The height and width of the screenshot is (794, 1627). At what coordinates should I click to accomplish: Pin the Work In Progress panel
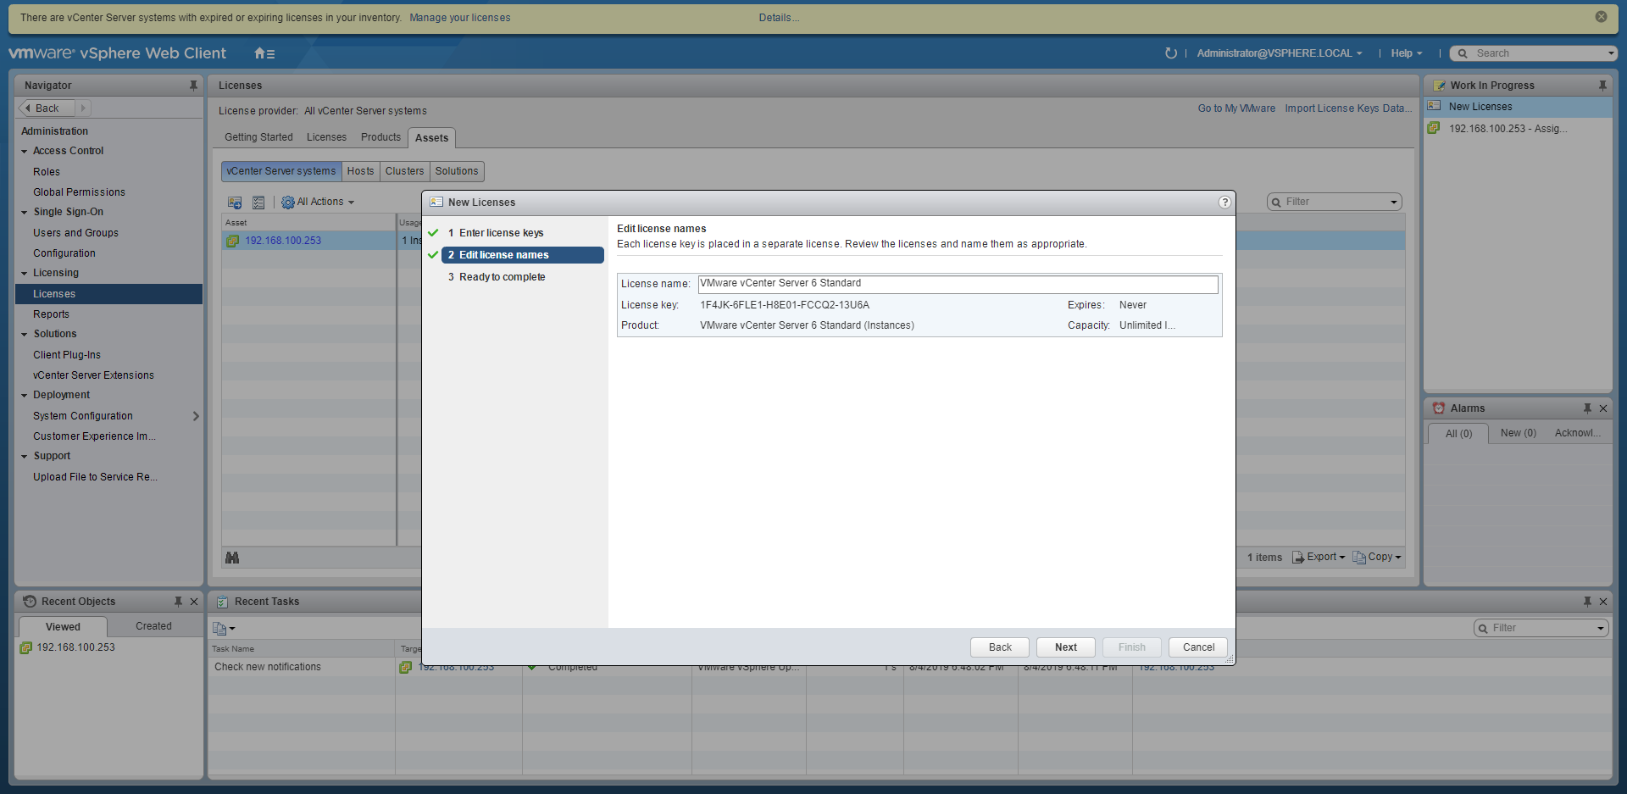pyautogui.click(x=1602, y=86)
